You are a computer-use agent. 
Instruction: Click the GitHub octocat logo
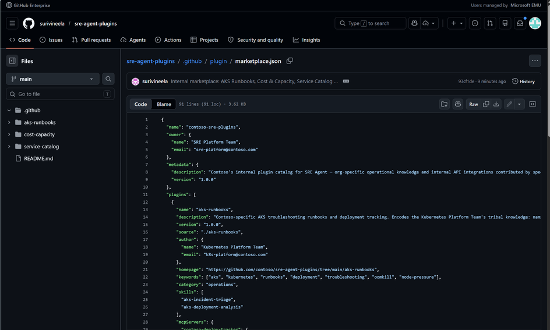(29, 23)
